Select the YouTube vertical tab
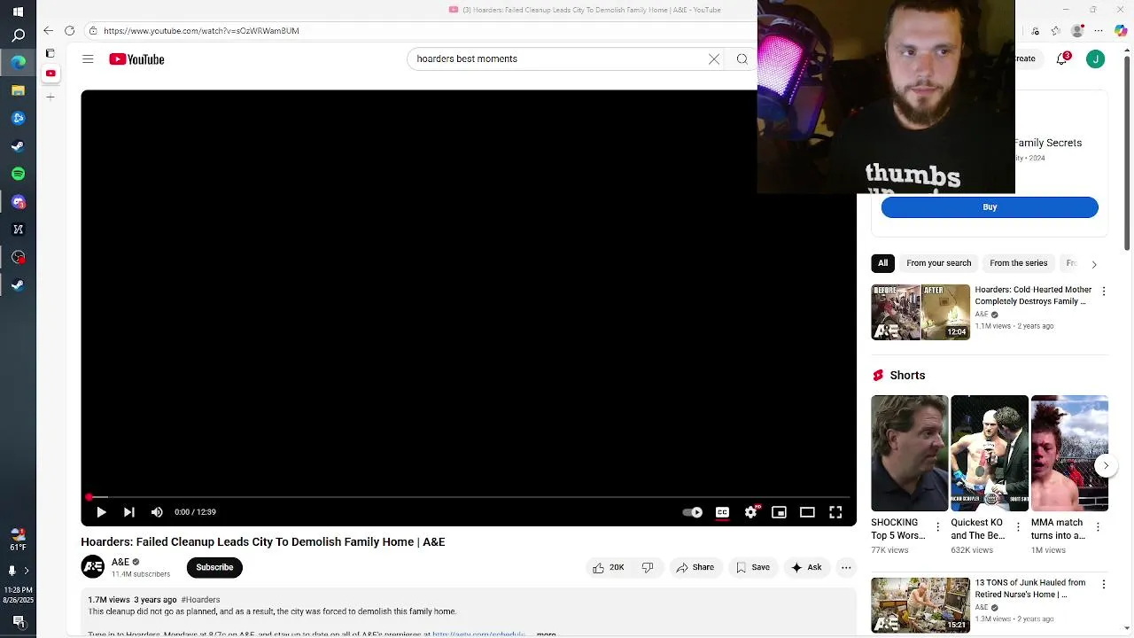This screenshot has height=638, width=1134. [50, 74]
